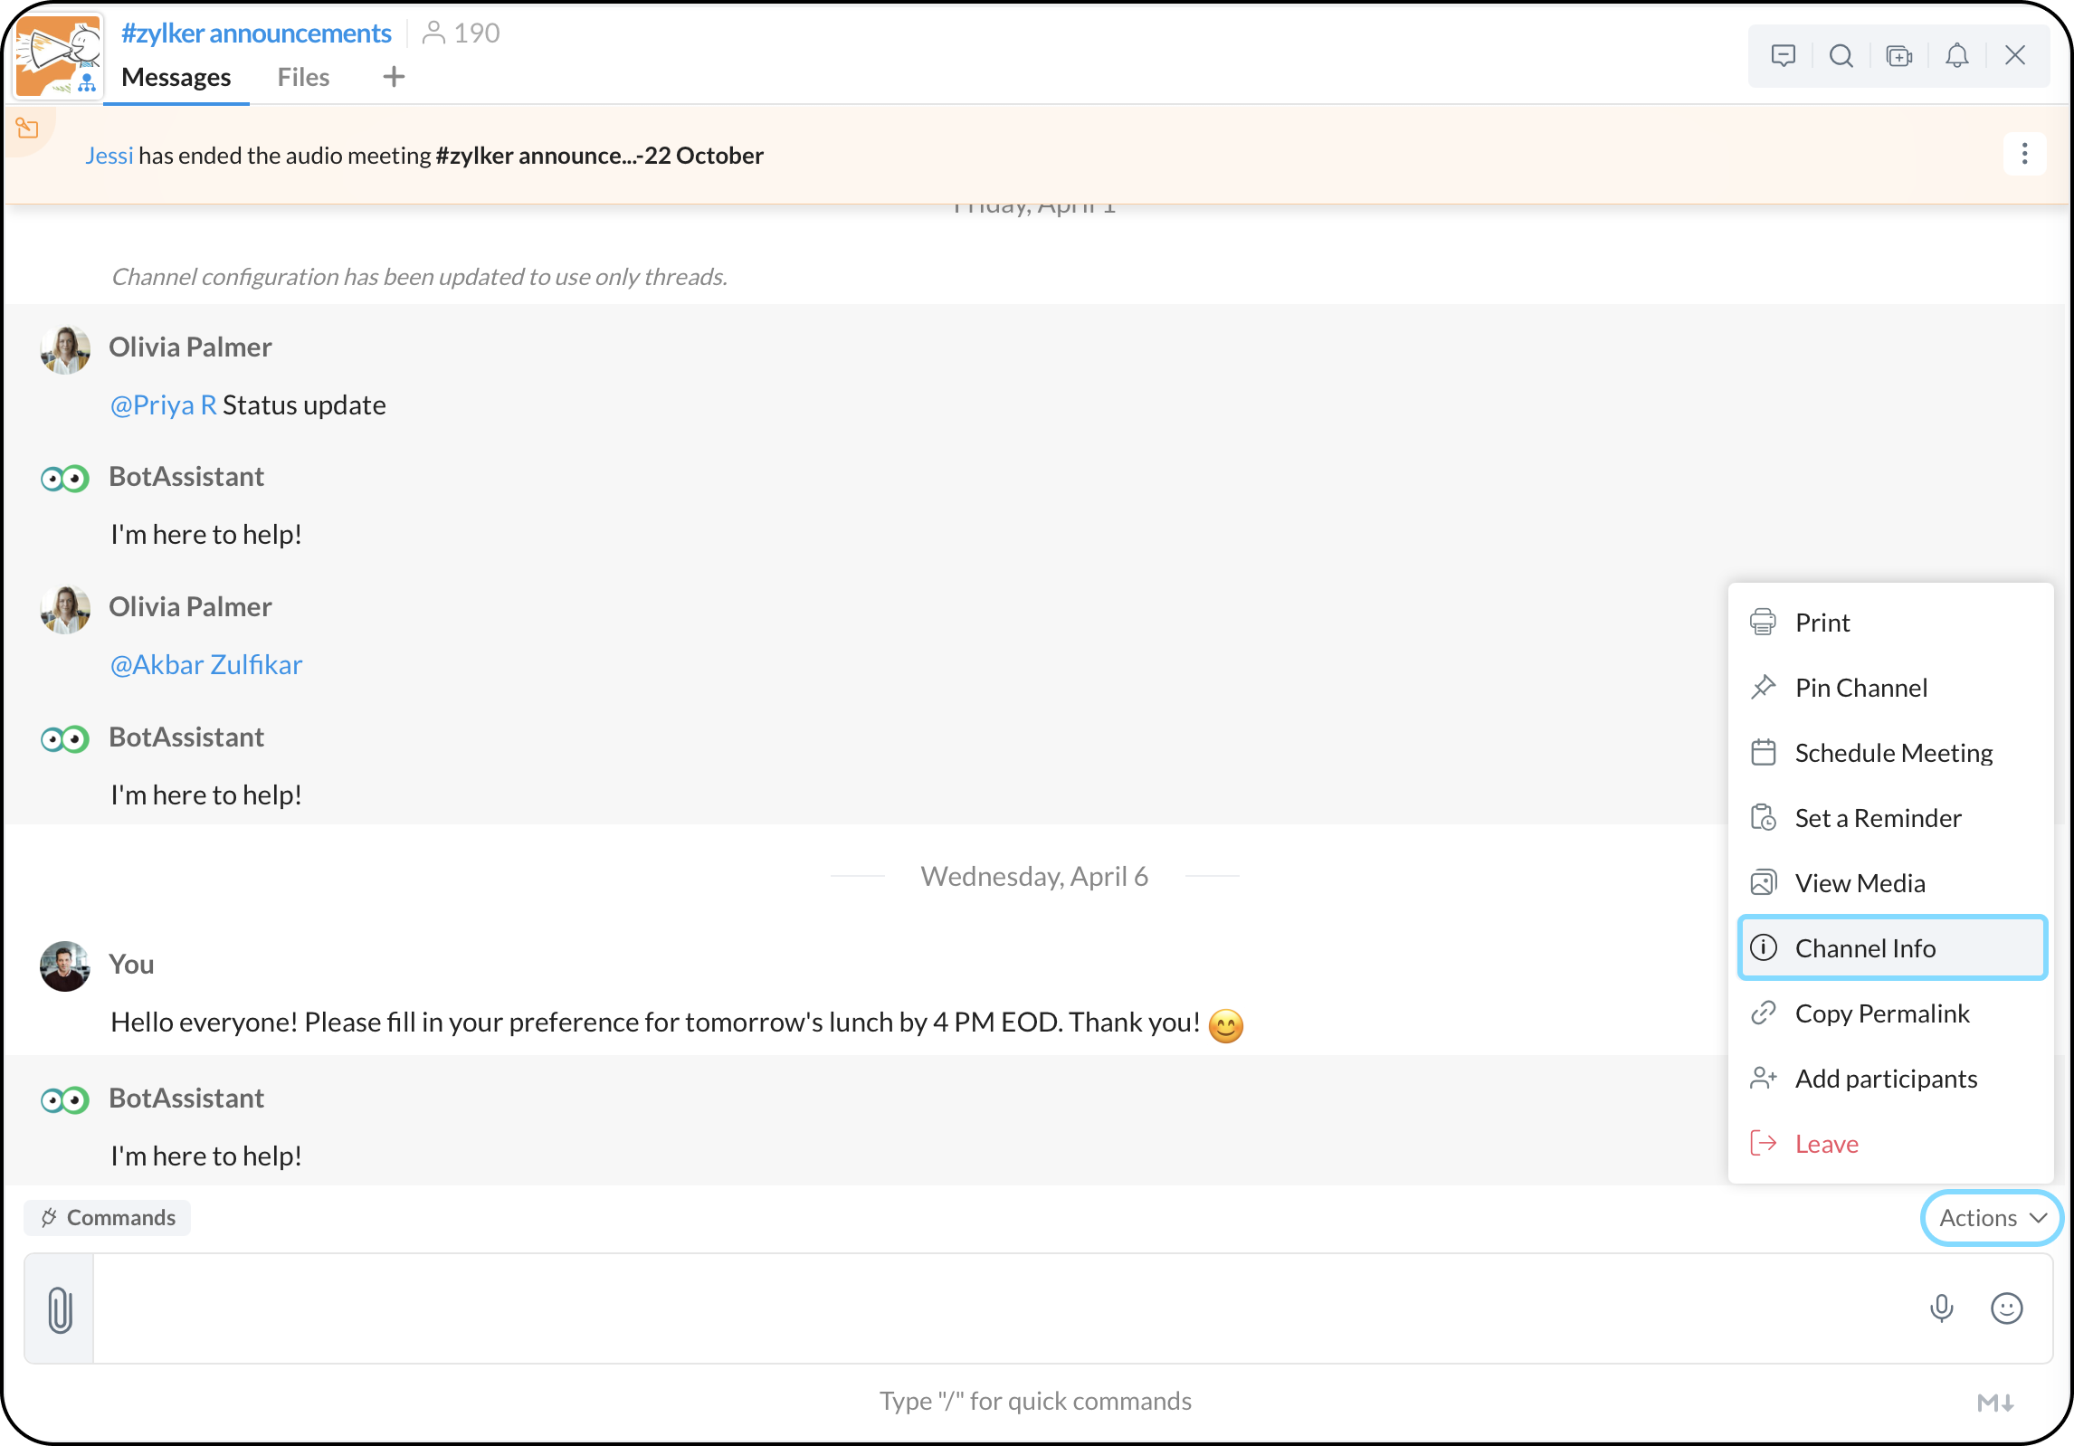Collapse the Actions dropdown

(x=1992, y=1218)
